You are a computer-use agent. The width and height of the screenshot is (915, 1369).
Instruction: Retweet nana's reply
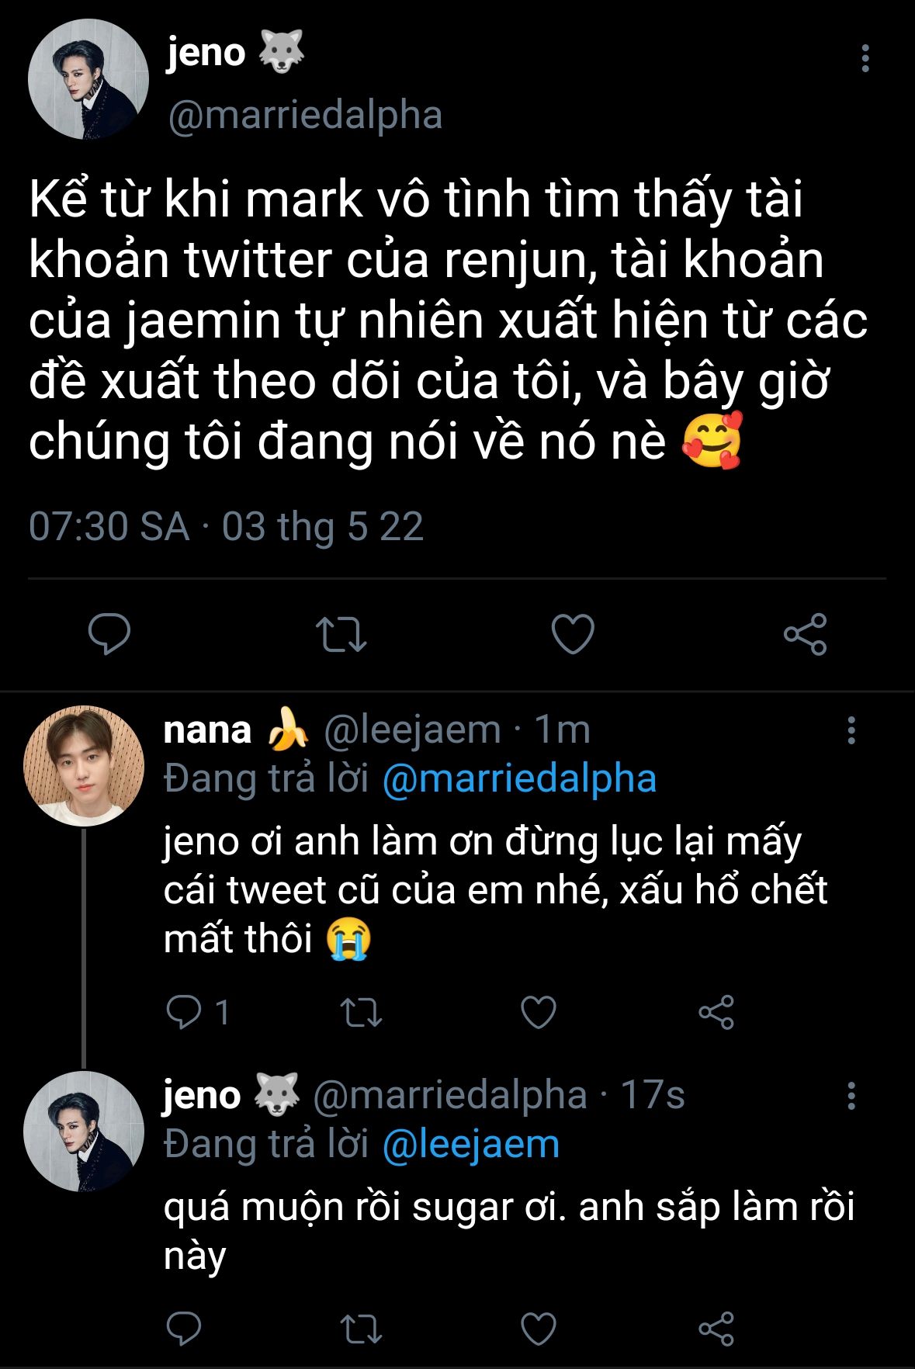pyautogui.click(x=362, y=1012)
